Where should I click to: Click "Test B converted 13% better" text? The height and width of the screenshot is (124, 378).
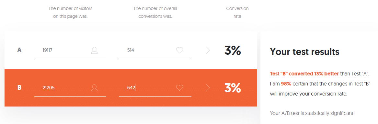(x=304, y=73)
